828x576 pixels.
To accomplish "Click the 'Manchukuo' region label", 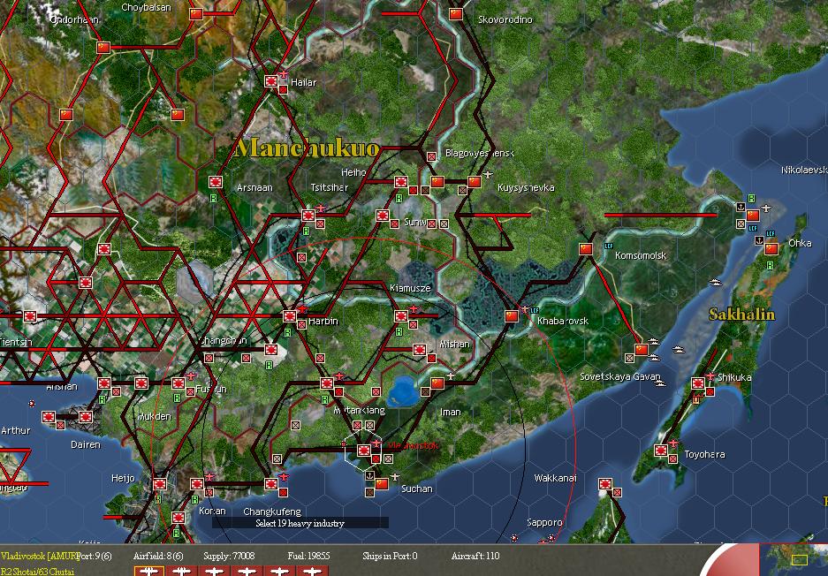I will click(308, 148).
